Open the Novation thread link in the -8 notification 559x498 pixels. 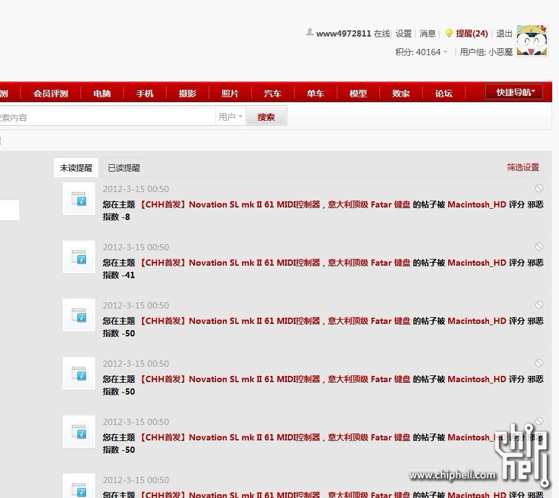pos(274,204)
